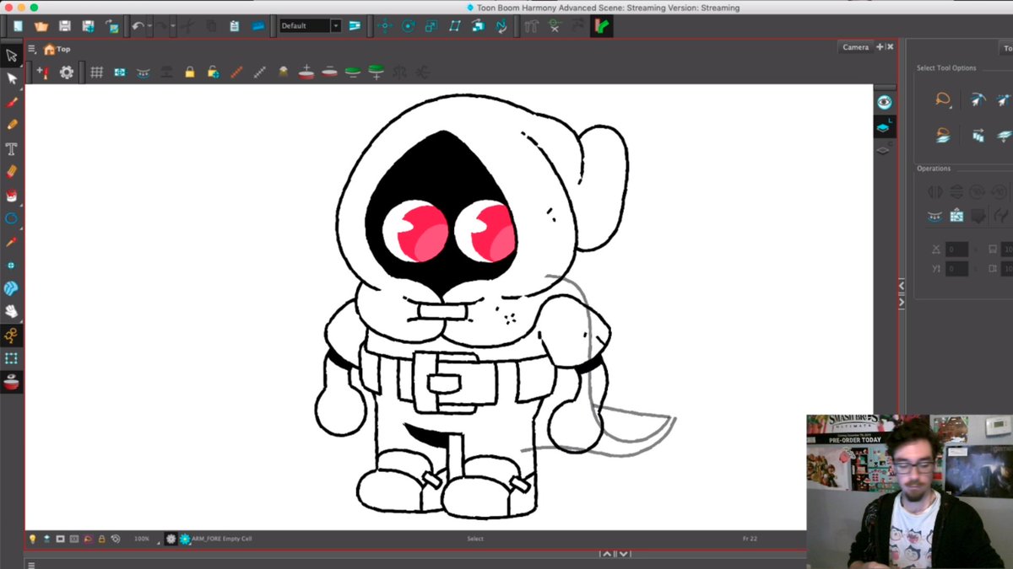Toggle the light bulb icon in status bar
The width and height of the screenshot is (1013, 569).
(33, 539)
